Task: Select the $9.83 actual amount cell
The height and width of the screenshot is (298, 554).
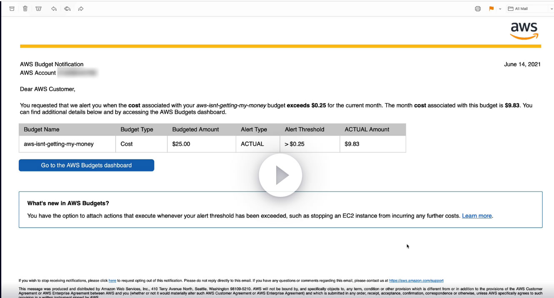Action: click(x=372, y=144)
